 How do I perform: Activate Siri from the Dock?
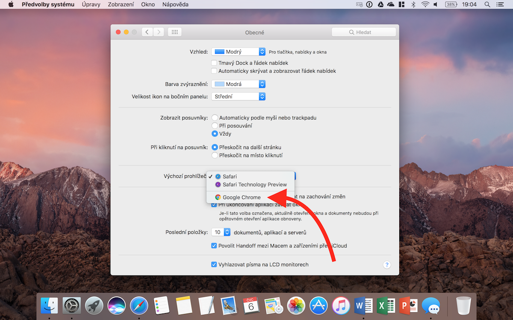(116, 305)
